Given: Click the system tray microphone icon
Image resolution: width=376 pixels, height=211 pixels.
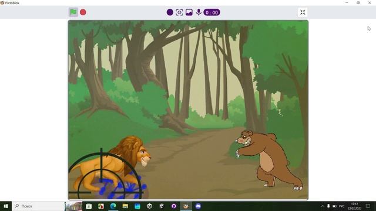Looking at the screenshot, I should pos(328,206).
